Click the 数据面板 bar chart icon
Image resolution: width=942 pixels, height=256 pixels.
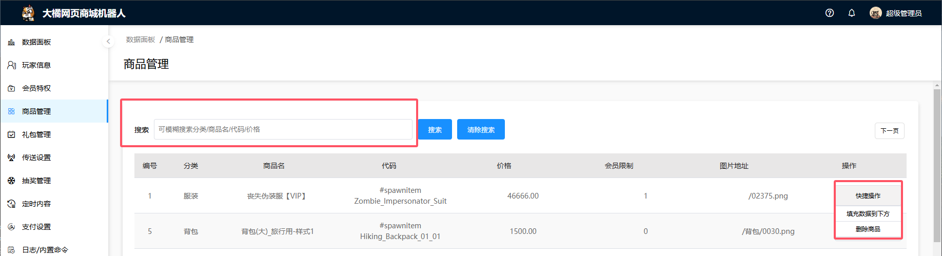pyautogui.click(x=11, y=42)
